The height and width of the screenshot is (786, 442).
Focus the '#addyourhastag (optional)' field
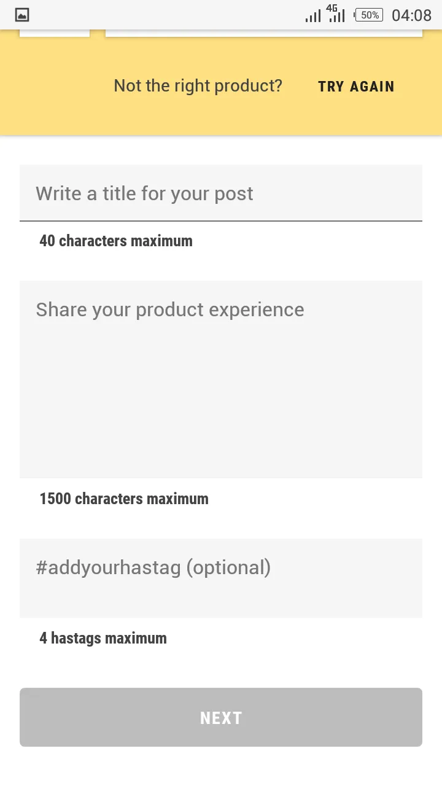coord(221,578)
